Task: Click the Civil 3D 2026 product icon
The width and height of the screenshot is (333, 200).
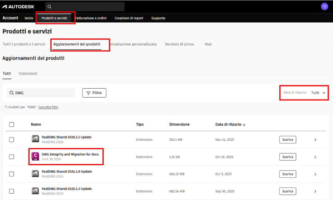Action: coord(35,157)
